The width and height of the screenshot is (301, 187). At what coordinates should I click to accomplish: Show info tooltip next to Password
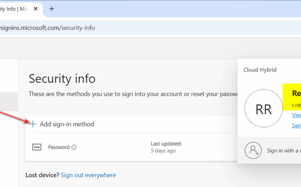(x=74, y=147)
